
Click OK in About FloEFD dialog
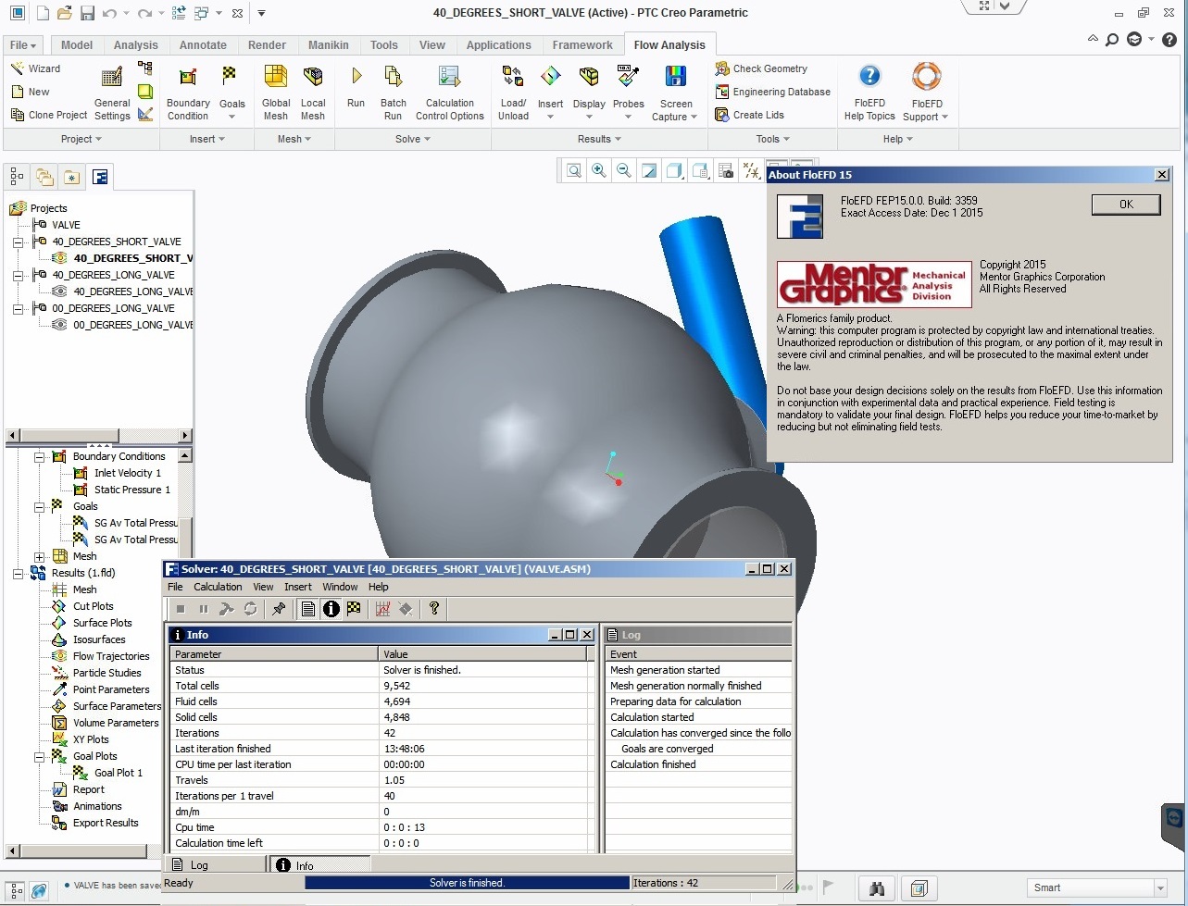(x=1126, y=205)
